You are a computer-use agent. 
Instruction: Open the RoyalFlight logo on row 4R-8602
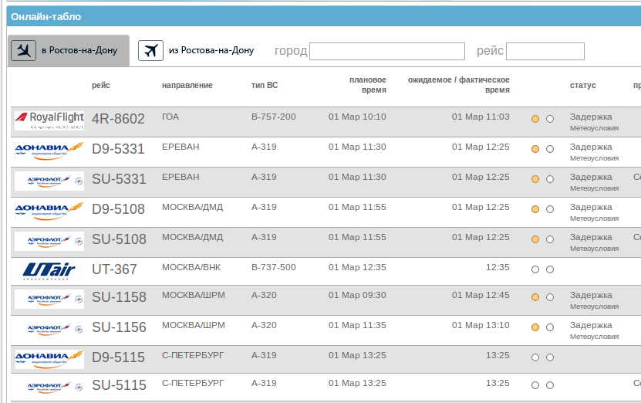[49, 120]
